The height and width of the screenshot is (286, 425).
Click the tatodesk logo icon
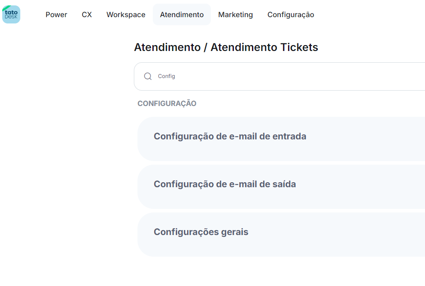point(11,14)
